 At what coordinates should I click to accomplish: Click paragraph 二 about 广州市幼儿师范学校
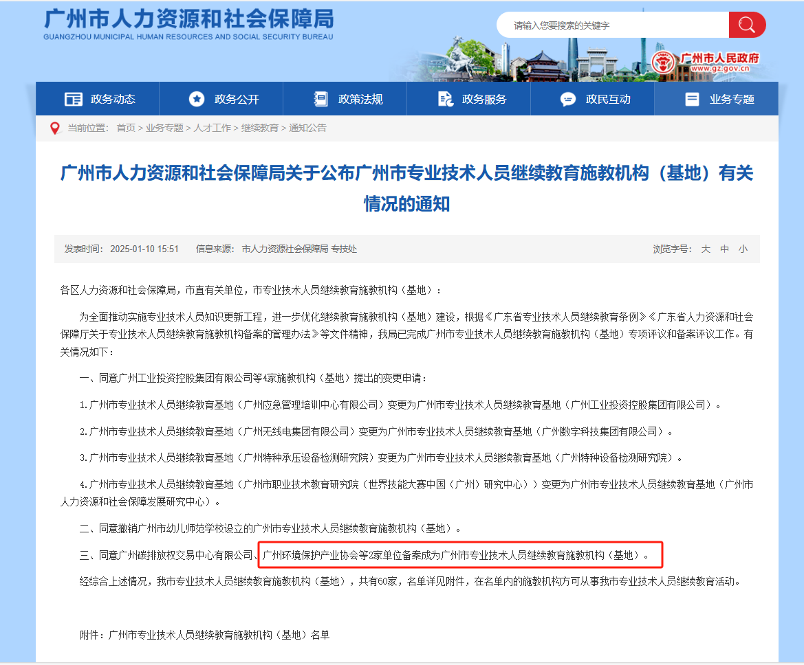pos(270,529)
